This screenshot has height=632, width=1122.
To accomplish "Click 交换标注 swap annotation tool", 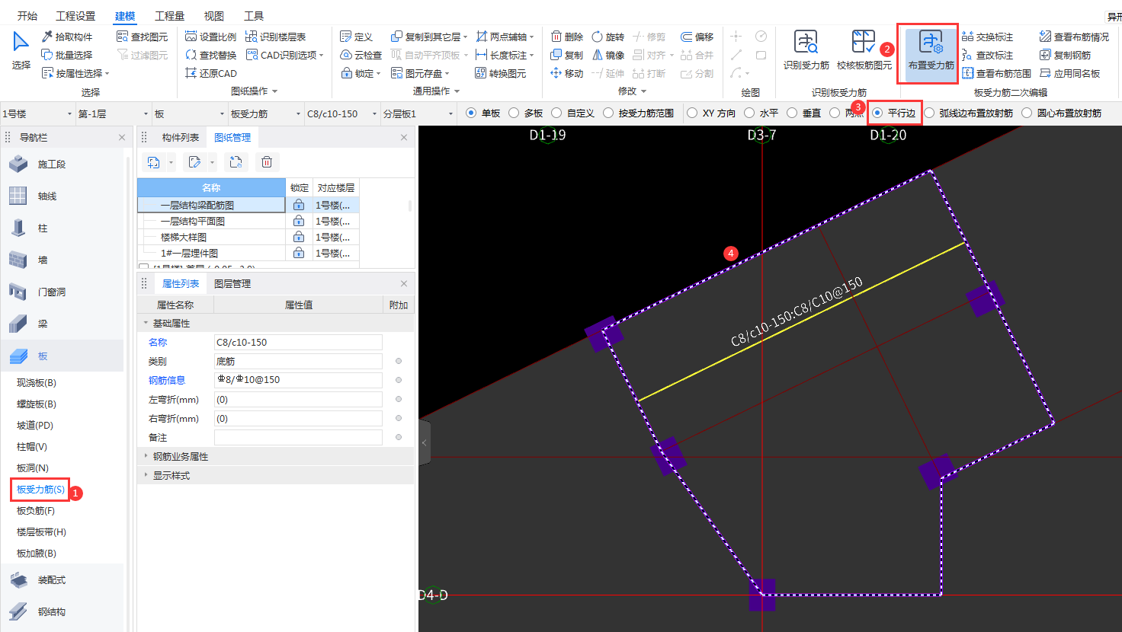I will [988, 37].
